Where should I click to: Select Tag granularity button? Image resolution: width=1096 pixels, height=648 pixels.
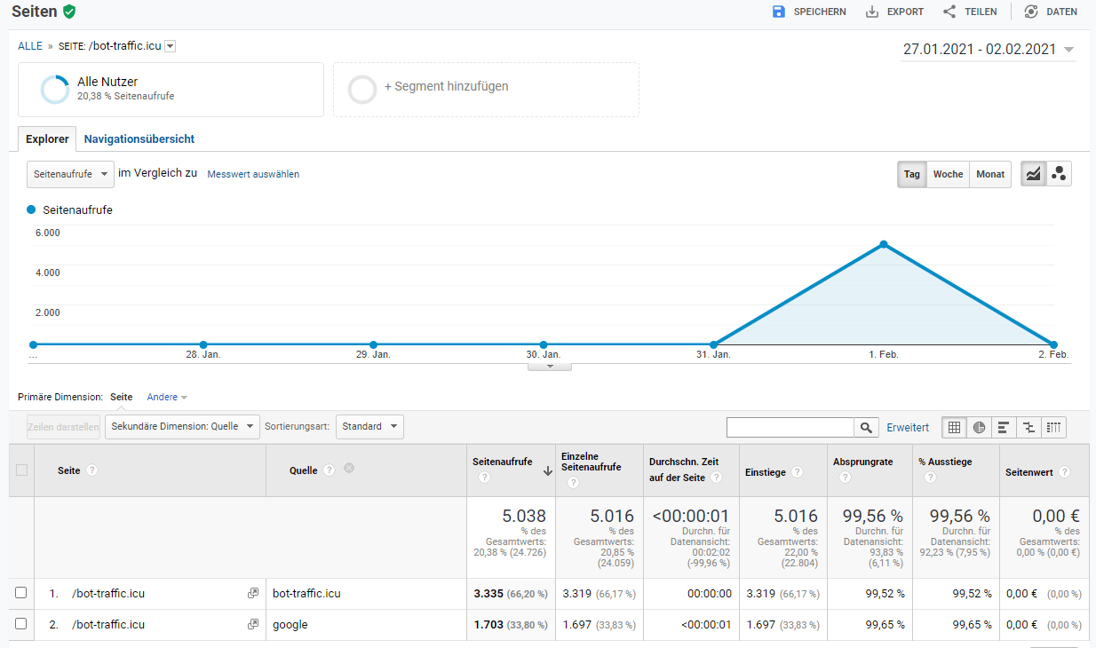912,174
